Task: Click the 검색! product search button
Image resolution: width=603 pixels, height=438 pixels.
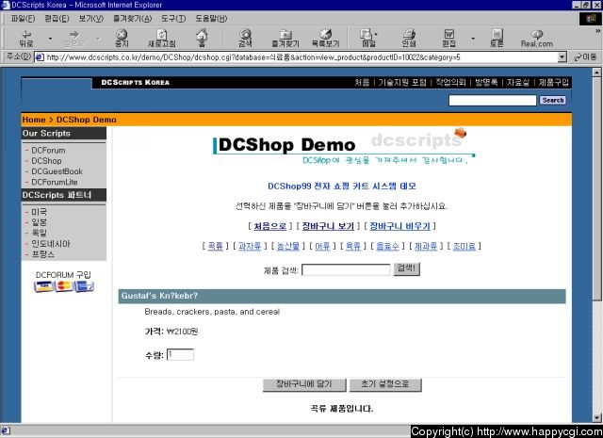Action: point(406,269)
